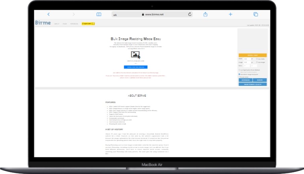Enable the Auto Height checkbox

[x=257, y=62]
